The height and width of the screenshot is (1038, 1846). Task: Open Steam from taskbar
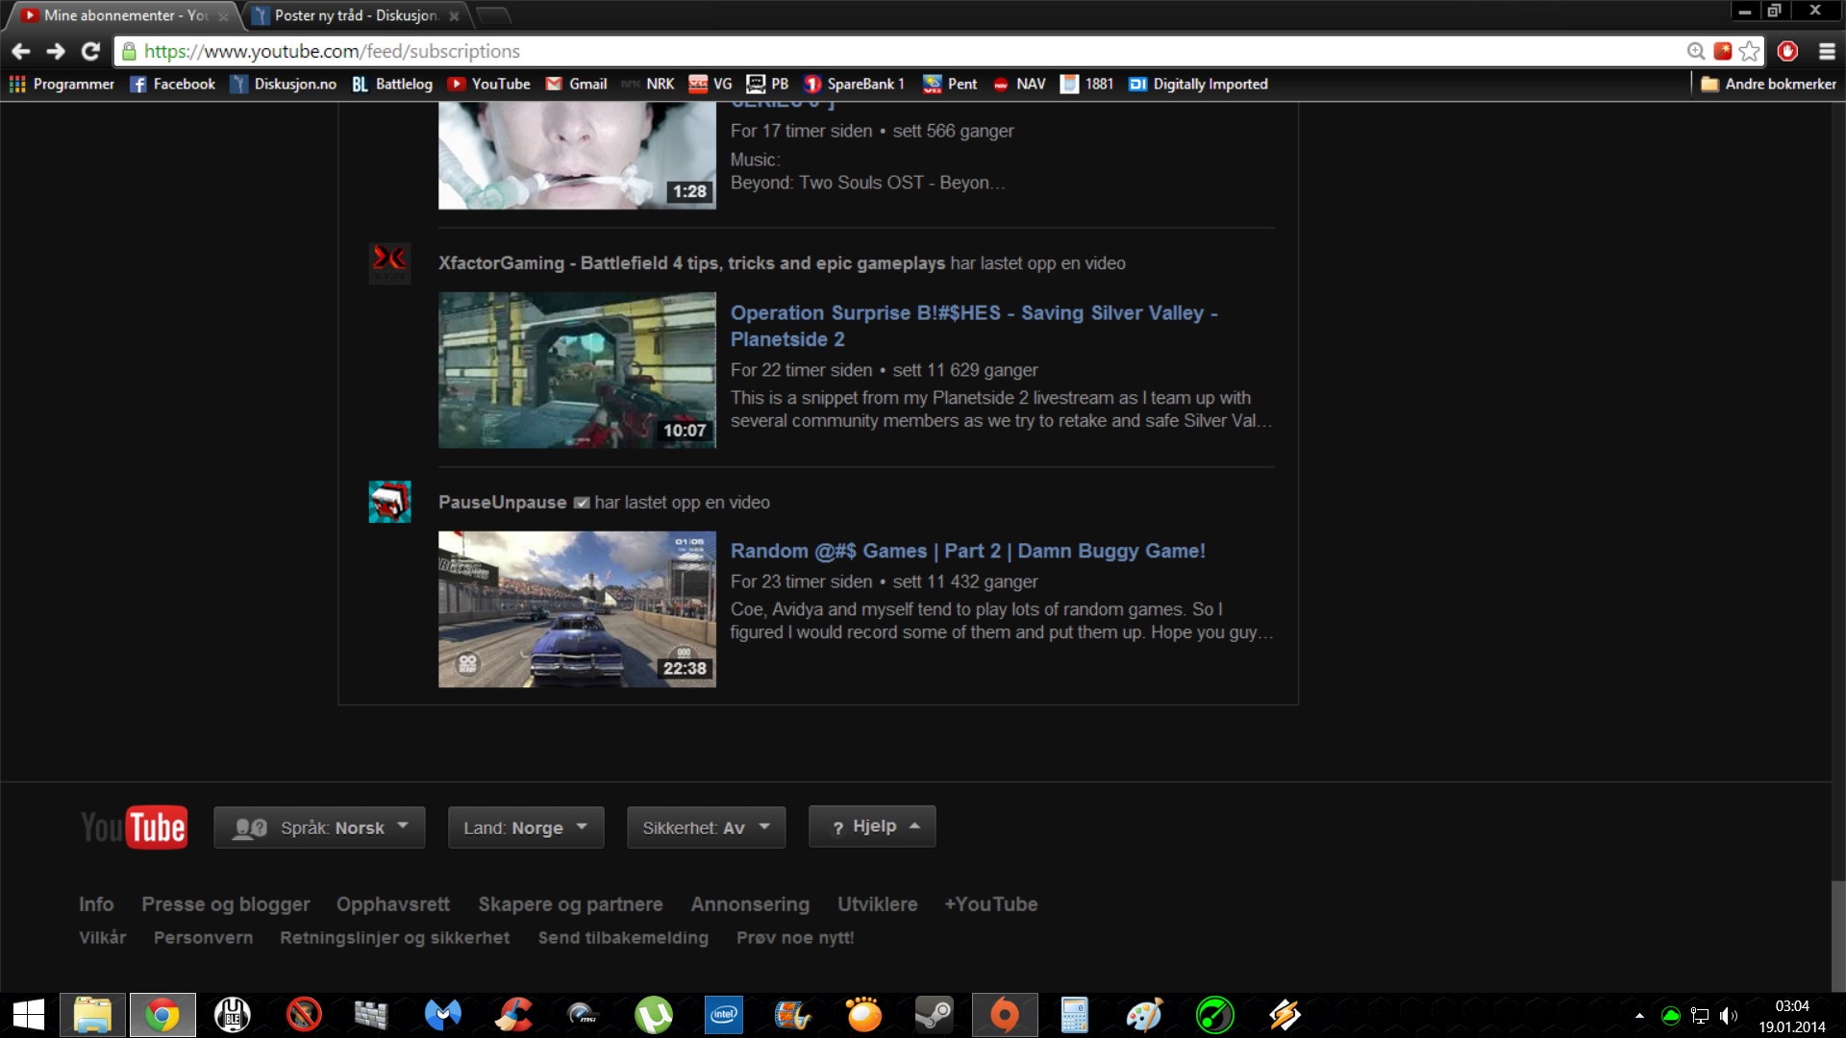933,1015
